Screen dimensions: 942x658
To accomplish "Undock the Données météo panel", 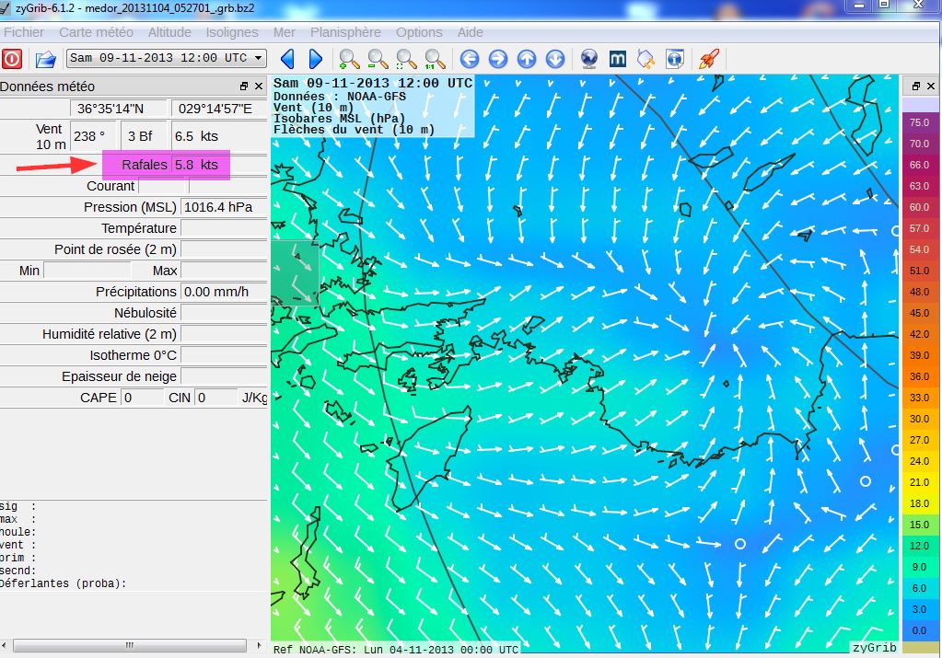I will pyautogui.click(x=244, y=87).
